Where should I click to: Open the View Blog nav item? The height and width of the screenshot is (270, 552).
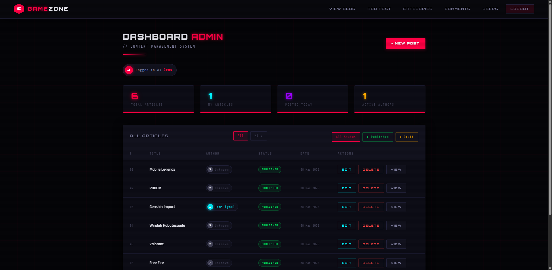342,9
